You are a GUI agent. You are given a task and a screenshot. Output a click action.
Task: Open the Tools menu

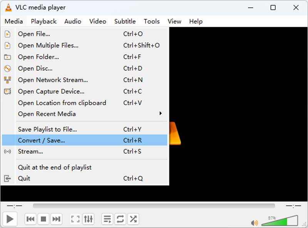pos(151,21)
